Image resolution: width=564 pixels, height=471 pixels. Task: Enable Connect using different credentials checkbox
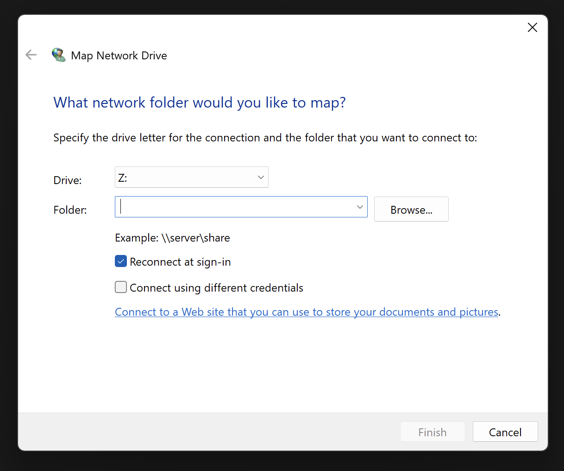pos(121,287)
